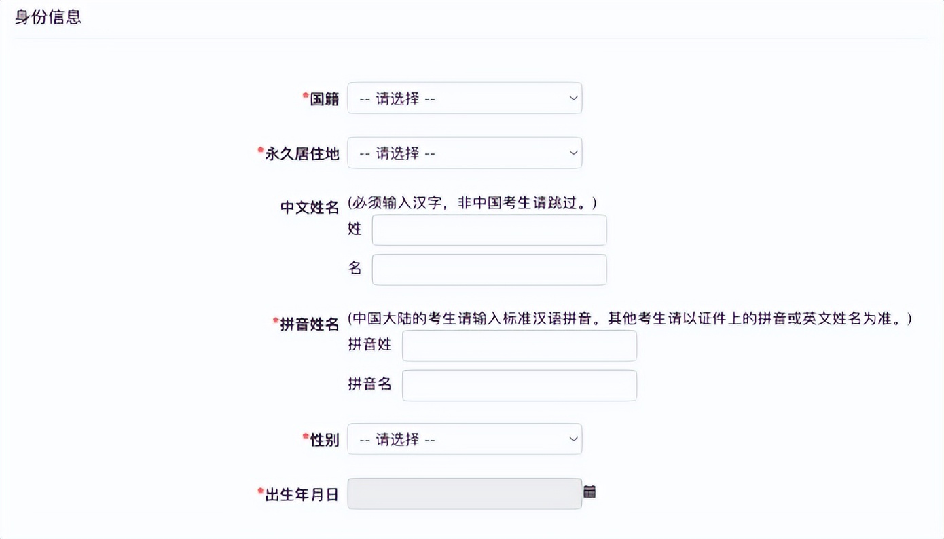
Task: Click the 拼音姓名 label text
Action: click(x=308, y=324)
